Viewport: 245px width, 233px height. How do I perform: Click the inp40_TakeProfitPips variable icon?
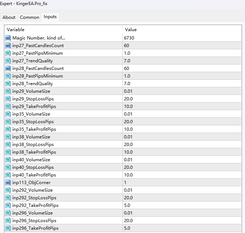click(x=8, y=175)
